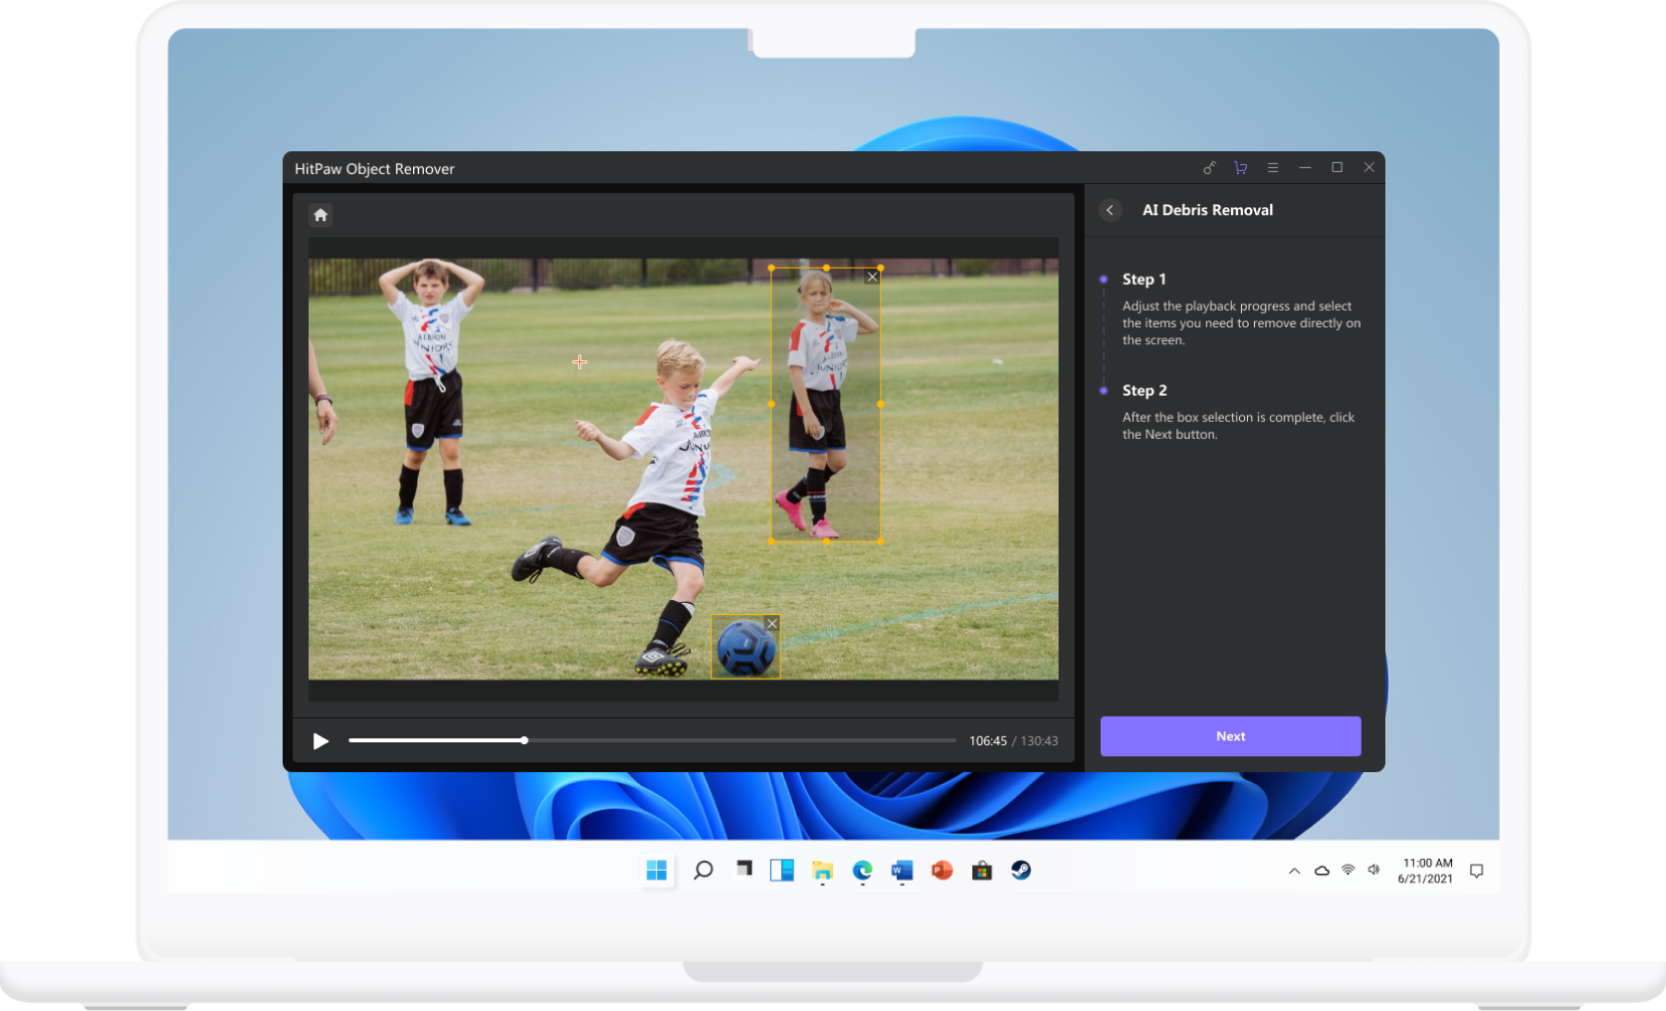This screenshot has height=1011, width=1666.
Task: Click the Next button
Action: click(1230, 736)
